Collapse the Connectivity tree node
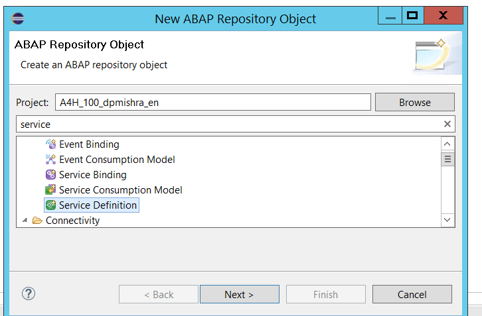This screenshot has width=482, height=316. click(25, 221)
